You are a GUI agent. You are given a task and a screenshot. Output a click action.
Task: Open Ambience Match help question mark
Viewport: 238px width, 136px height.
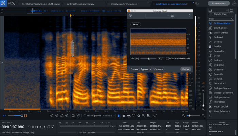[x=190, y=16]
